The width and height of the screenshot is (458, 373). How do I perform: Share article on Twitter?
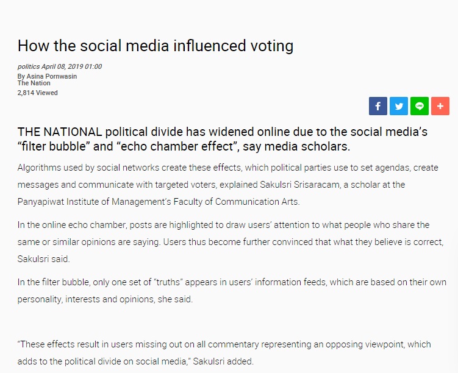(x=399, y=106)
